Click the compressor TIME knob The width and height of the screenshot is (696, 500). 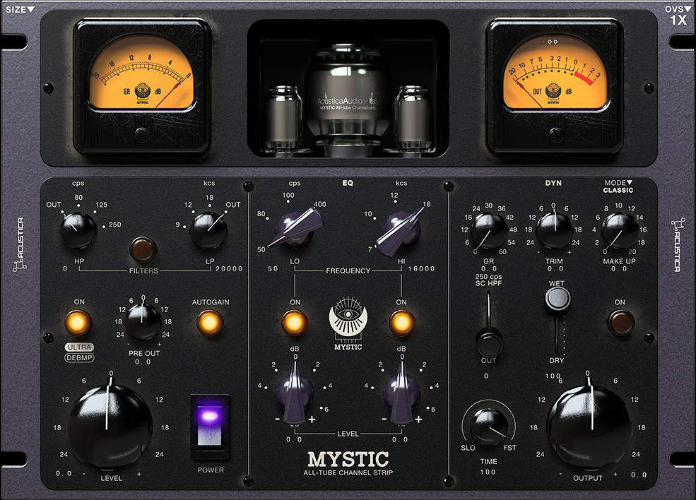(489, 427)
